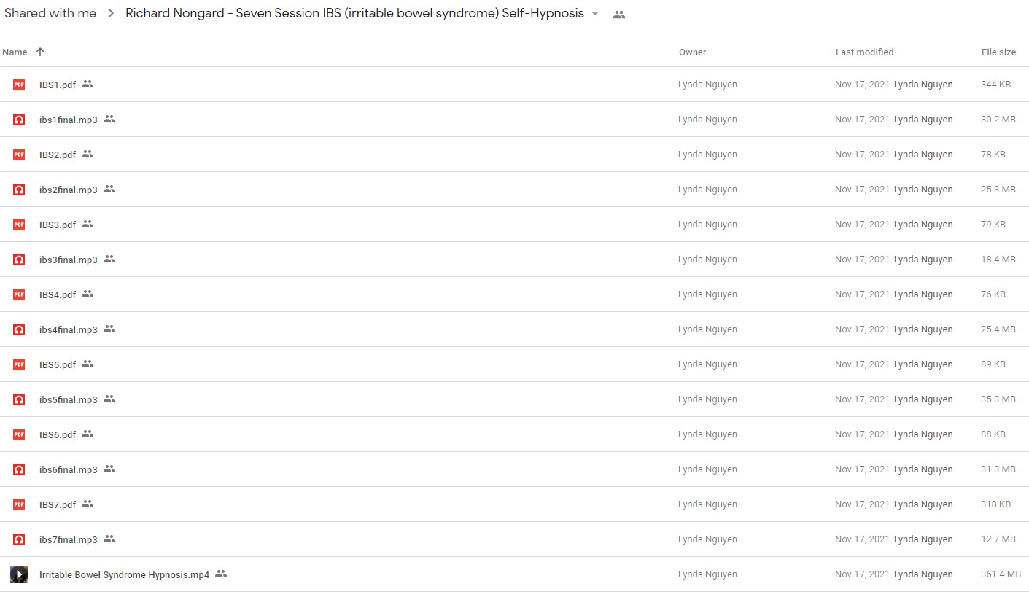The height and width of the screenshot is (597, 1029).
Task: Select file name ibs6final.mp3
Action: click(x=69, y=469)
